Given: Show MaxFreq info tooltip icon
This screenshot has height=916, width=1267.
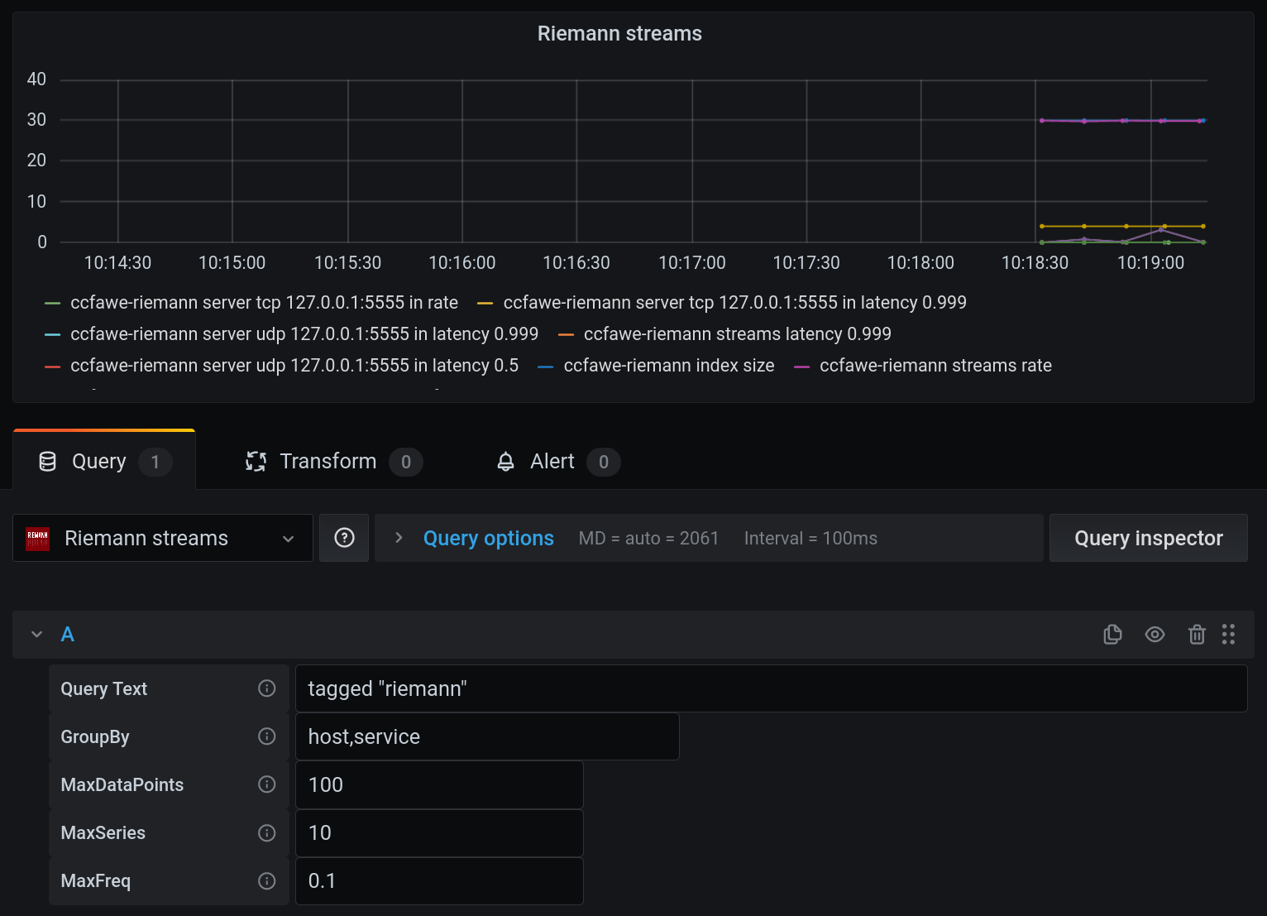Looking at the screenshot, I should 266,880.
